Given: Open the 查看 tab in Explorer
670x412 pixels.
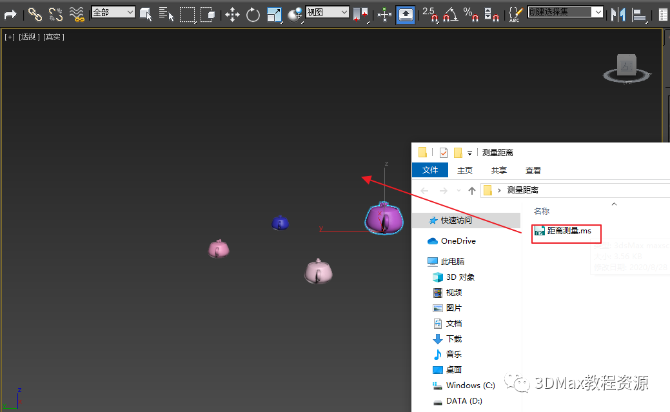Looking at the screenshot, I should pos(533,170).
